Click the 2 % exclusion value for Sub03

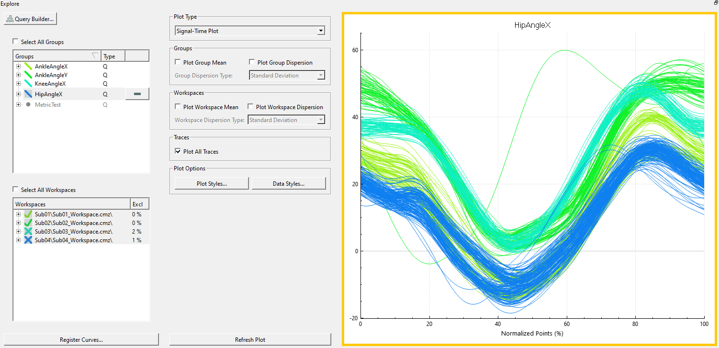137,231
